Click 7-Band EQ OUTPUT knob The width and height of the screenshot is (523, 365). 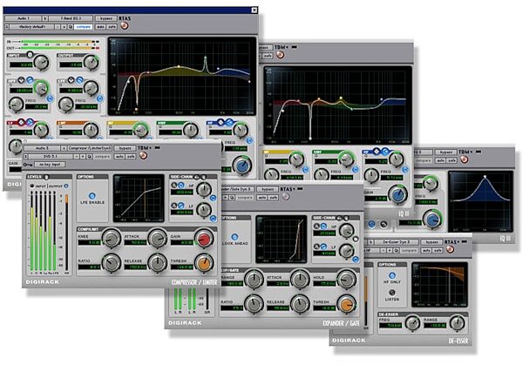[91, 62]
